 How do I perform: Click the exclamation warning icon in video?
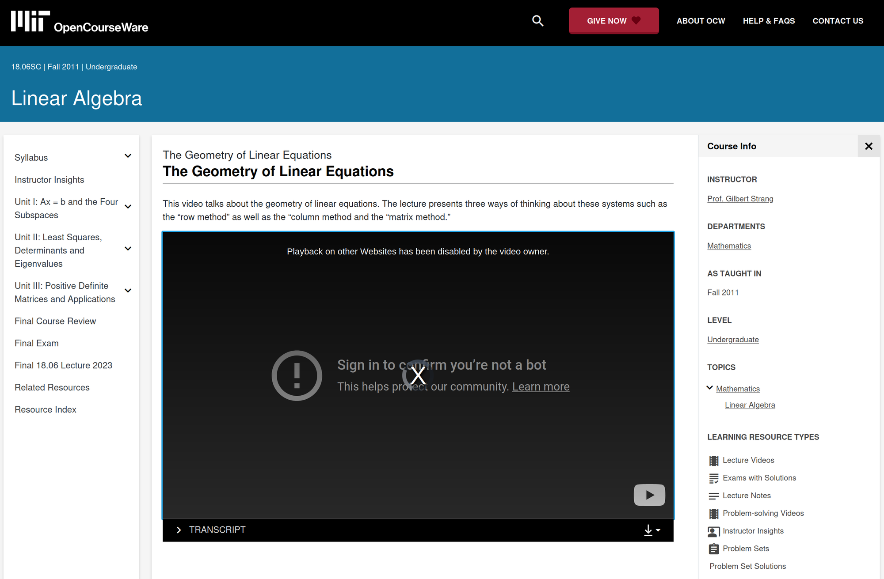point(297,375)
